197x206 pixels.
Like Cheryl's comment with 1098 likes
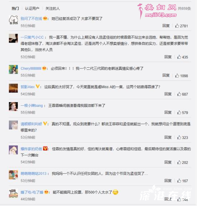(x=177, y=76)
